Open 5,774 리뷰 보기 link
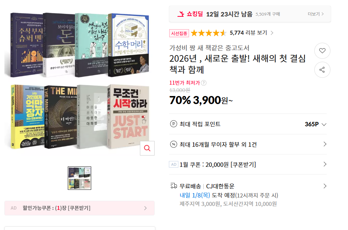The width and height of the screenshot is (348, 230). tap(251, 33)
